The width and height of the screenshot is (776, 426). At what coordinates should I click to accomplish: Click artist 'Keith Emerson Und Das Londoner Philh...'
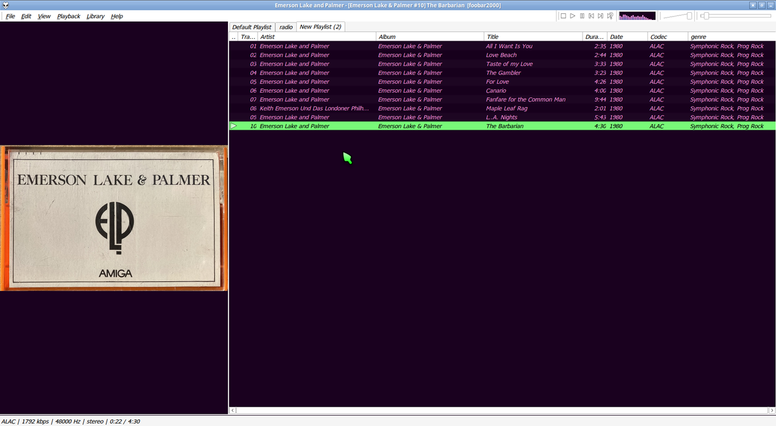[314, 108]
